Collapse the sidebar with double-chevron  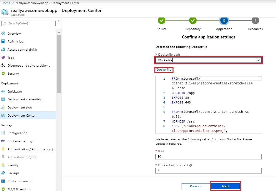click(x=58, y=21)
